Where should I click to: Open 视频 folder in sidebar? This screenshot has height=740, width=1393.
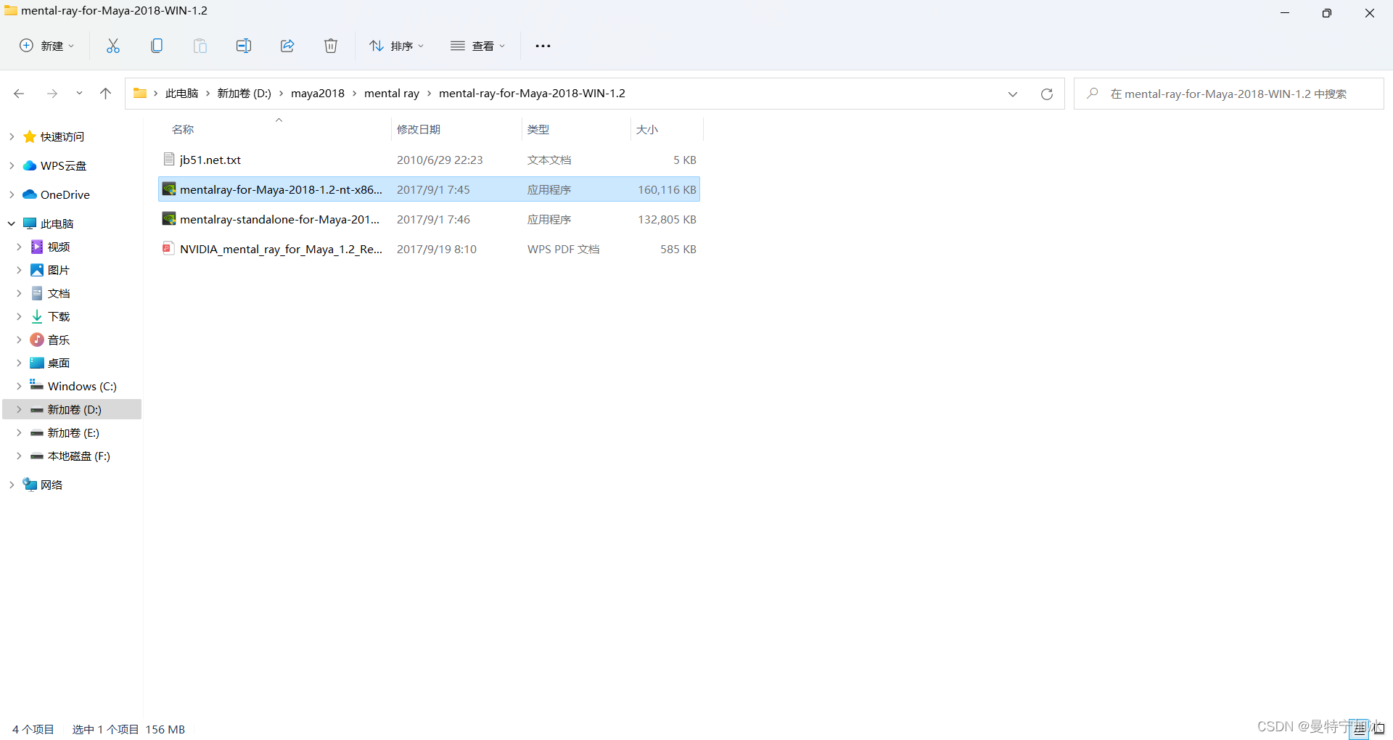[59, 247]
